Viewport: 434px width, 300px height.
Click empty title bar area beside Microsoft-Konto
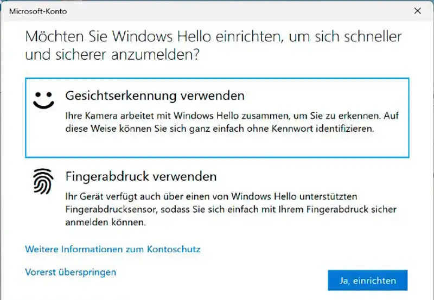(x=238, y=11)
